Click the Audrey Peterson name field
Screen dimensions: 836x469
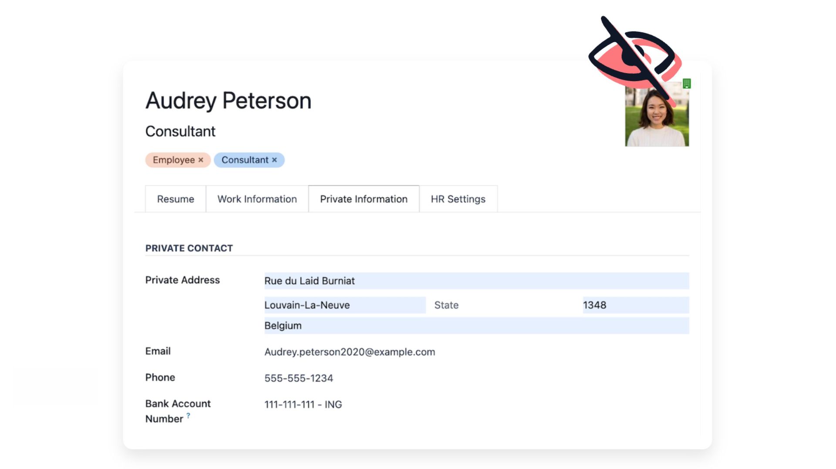(228, 101)
